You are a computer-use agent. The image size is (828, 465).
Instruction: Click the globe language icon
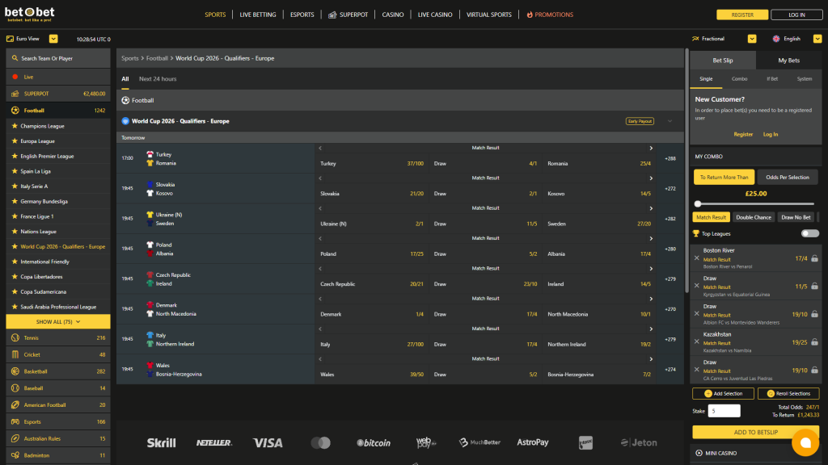[776, 39]
